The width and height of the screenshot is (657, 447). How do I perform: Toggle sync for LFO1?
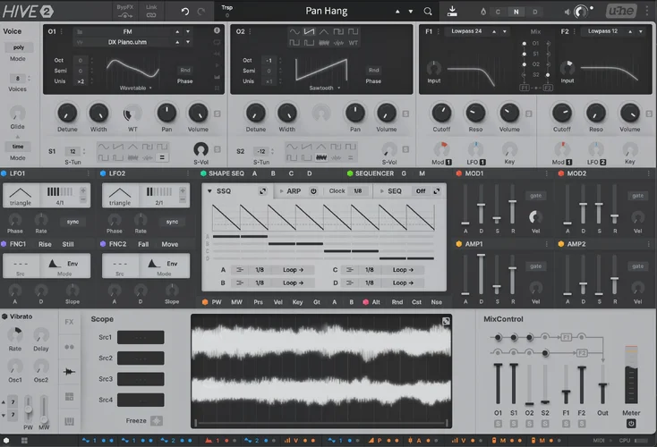point(72,222)
